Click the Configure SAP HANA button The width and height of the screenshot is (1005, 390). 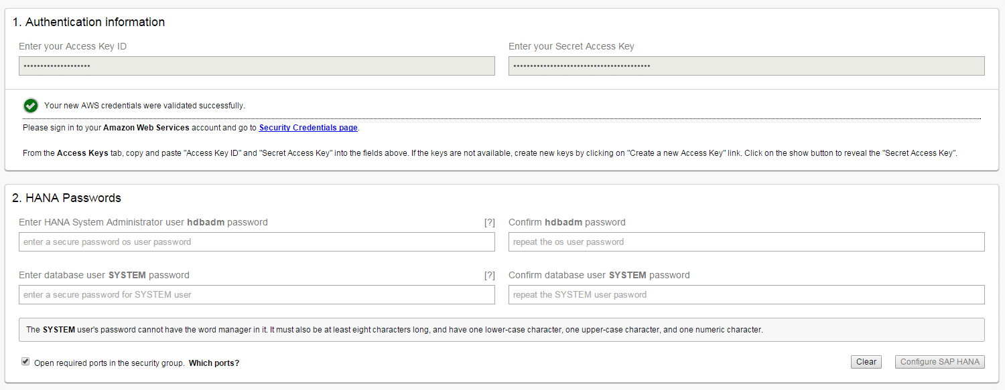(940, 362)
